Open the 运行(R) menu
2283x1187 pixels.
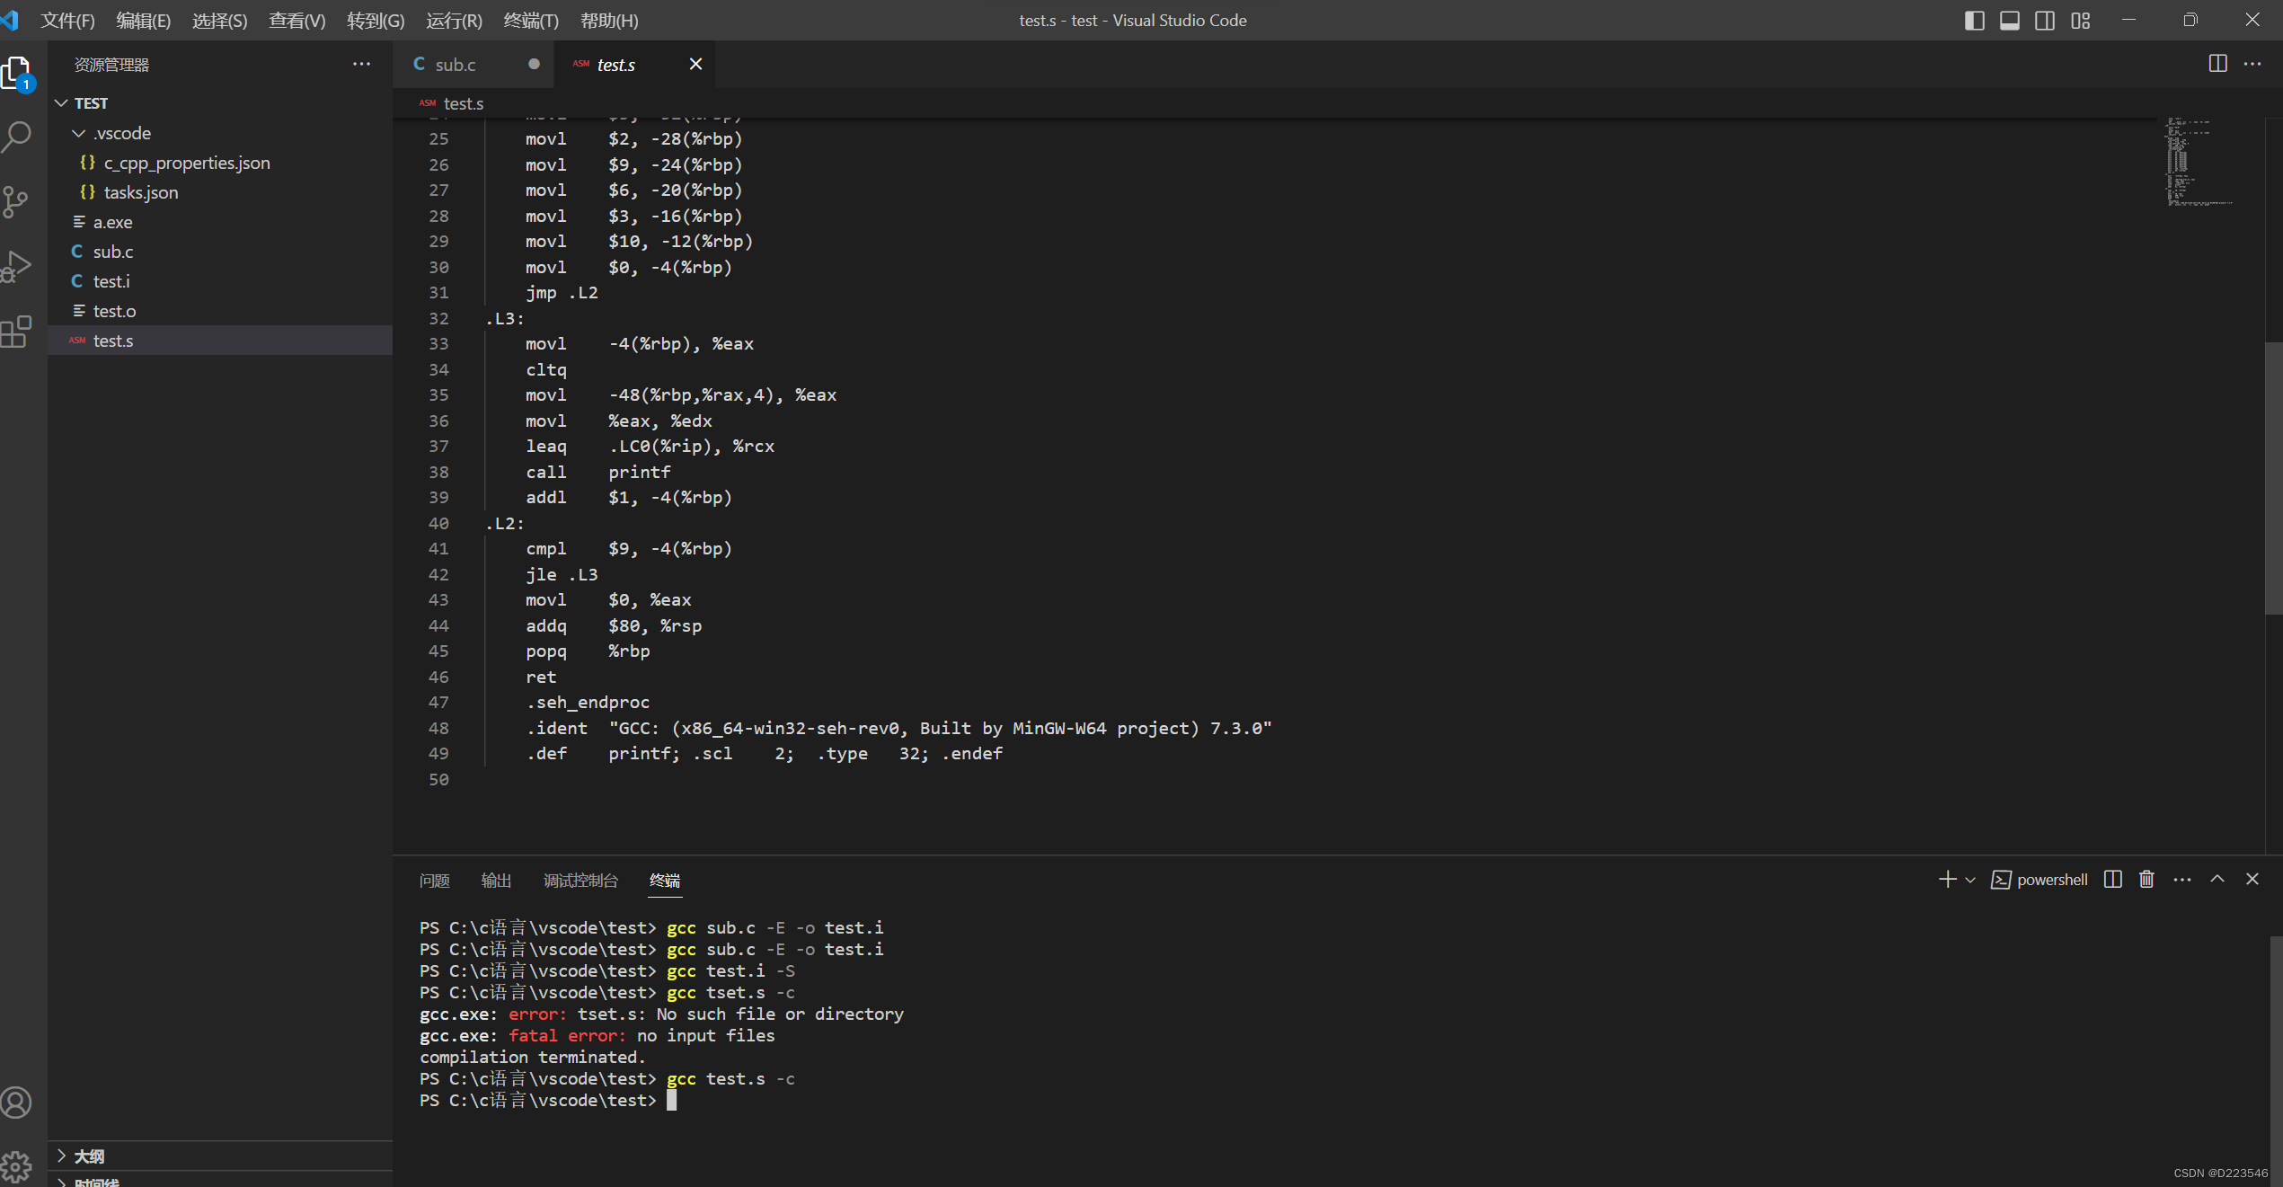454,20
